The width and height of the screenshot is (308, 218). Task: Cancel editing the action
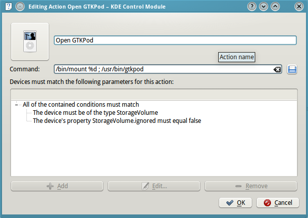point(278,203)
